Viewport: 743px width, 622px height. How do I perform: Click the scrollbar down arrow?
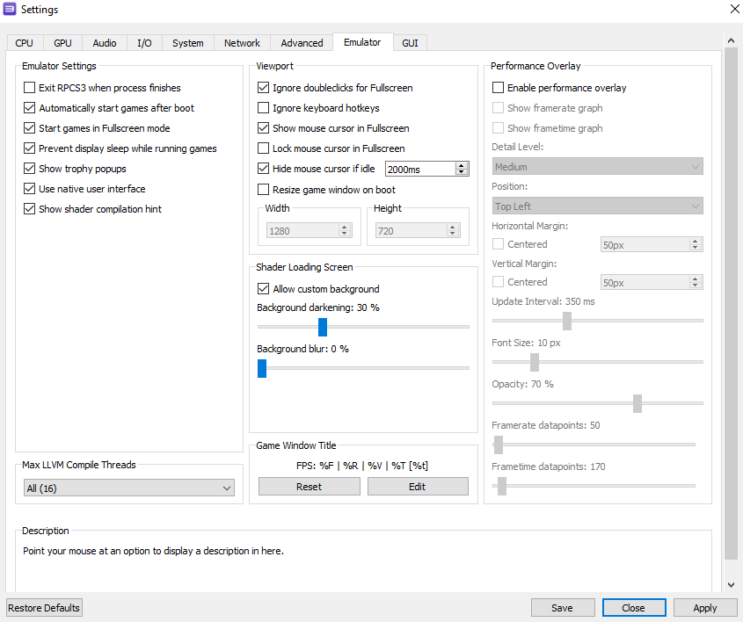pyautogui.click(x=732, y=584)
